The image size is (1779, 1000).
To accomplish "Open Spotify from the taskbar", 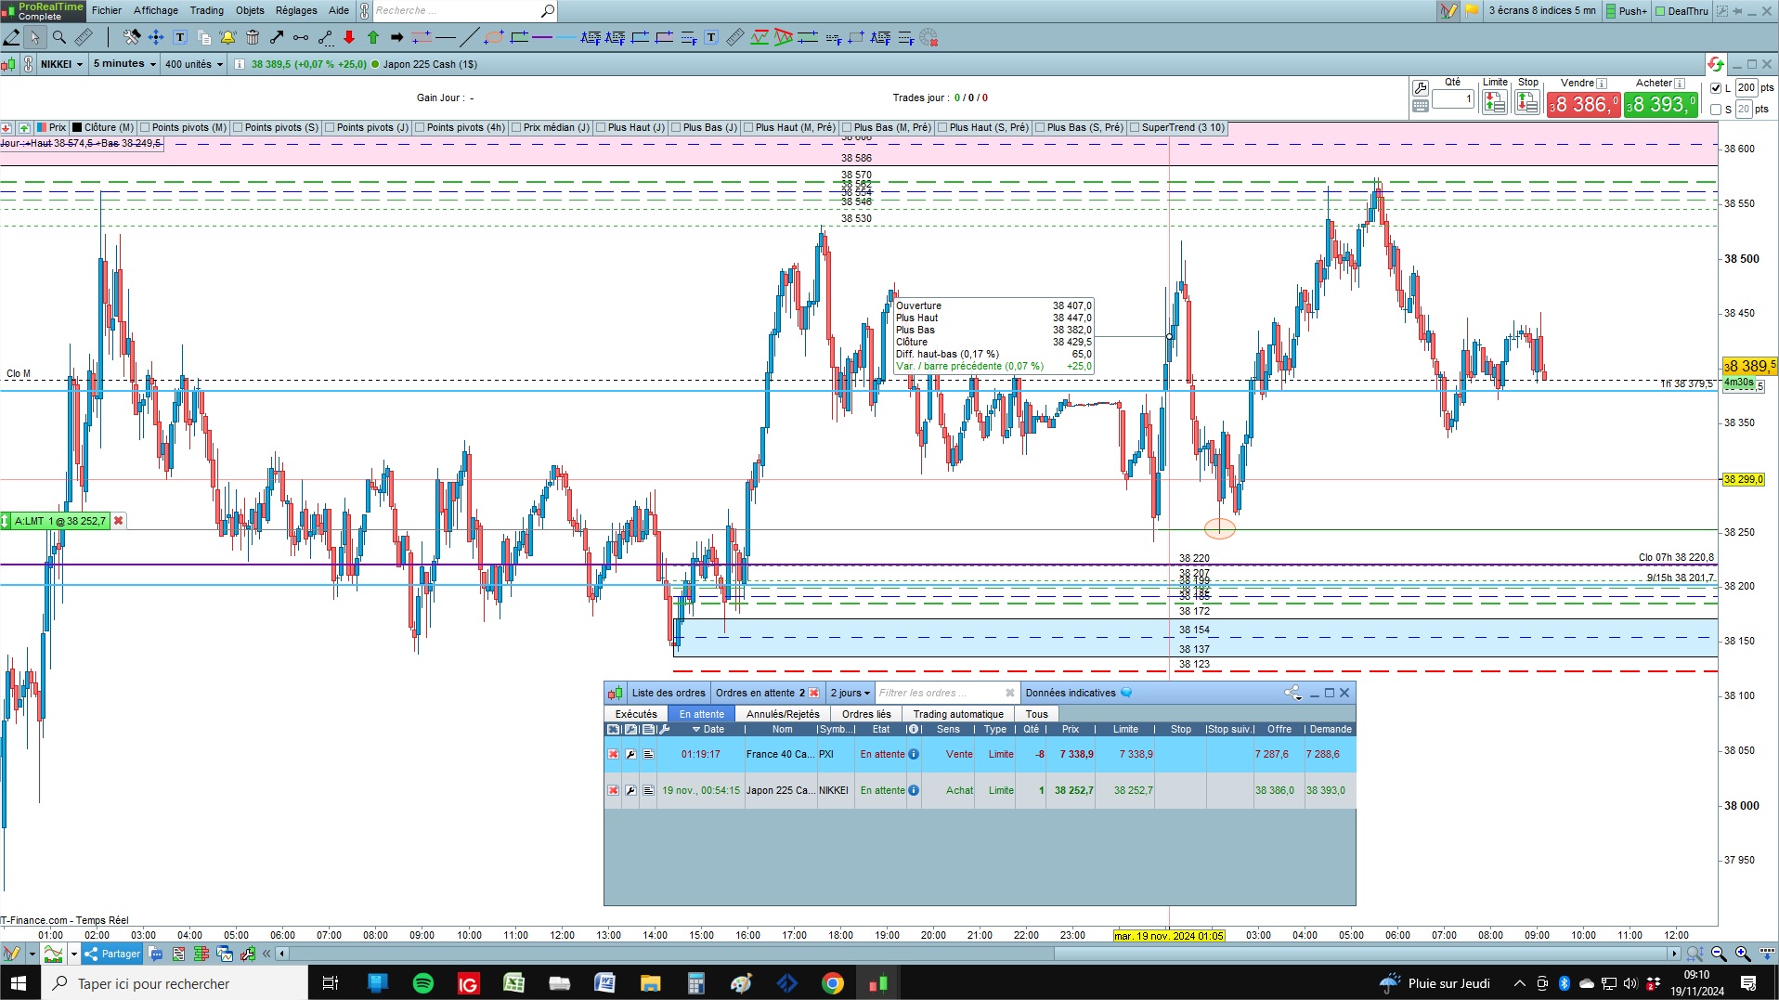I will (x=422, y=983).
